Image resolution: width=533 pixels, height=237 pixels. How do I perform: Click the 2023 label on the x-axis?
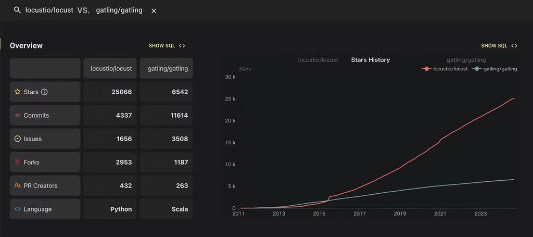(x=480, y=214)
